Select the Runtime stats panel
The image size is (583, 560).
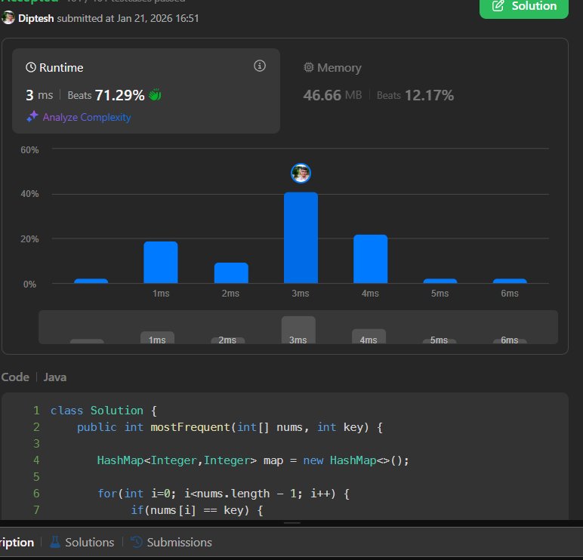coord(146,91)
